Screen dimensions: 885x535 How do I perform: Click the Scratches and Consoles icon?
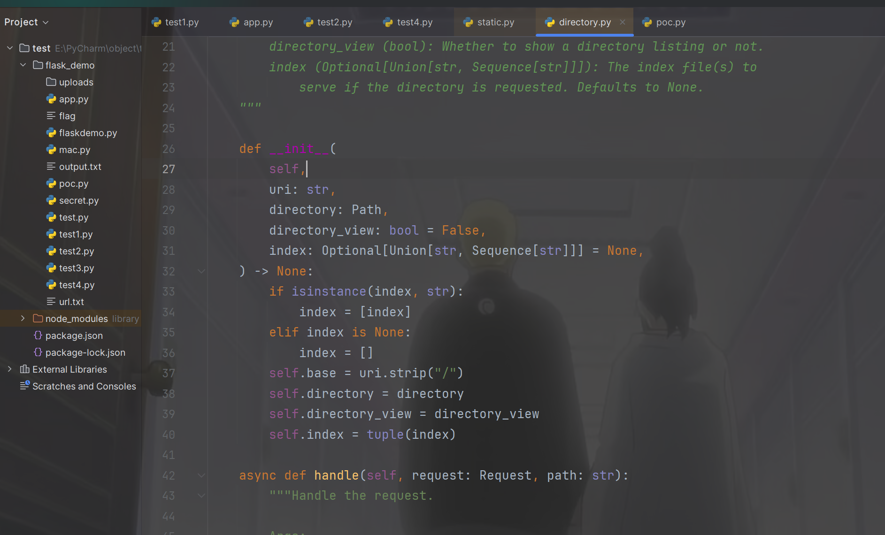click(x=24, y=386)
